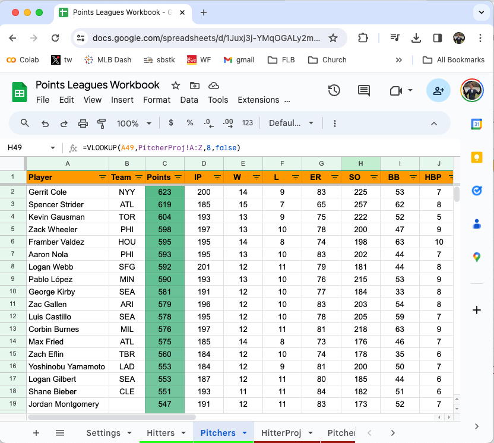Switch to the Settings sheet tab
This screenshot has width=494, height=443.
(103, 433)
